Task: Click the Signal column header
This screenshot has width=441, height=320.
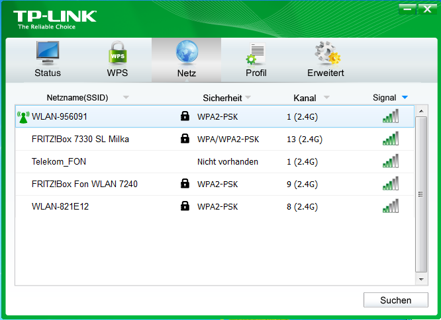Action: point(384,98)
